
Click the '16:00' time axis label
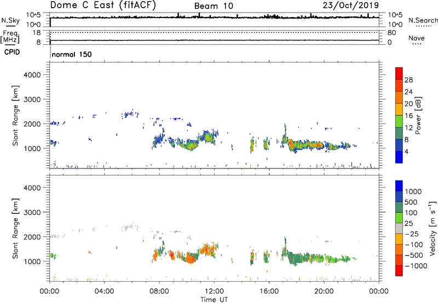(x=269, y=292)
